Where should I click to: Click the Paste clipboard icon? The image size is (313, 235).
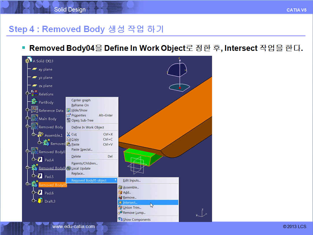(x=69, y=144)
